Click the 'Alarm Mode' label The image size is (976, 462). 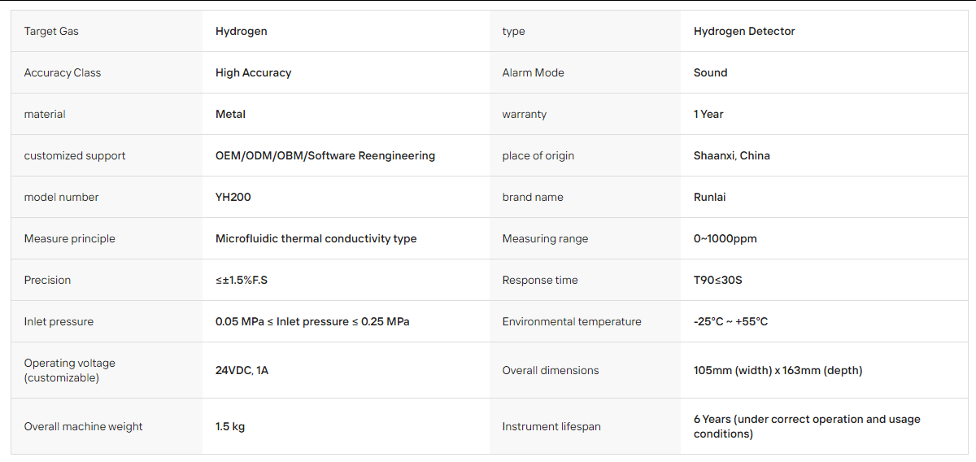click(x=533, y=73)
